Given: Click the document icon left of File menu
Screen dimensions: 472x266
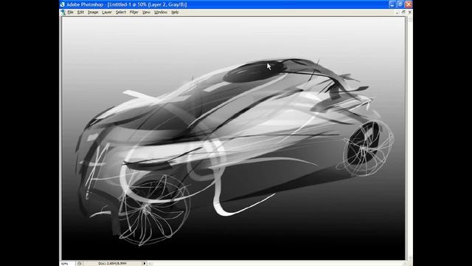Looking at the screenshot, I should pyautogui.click(x=63, y=13).
